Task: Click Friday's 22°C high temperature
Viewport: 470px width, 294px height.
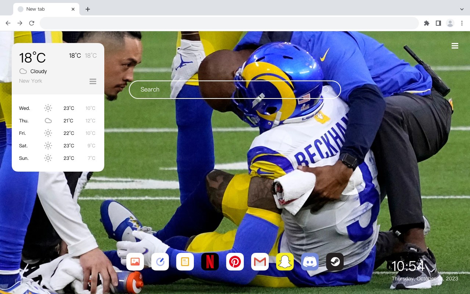Action: [x=69, y=133]
